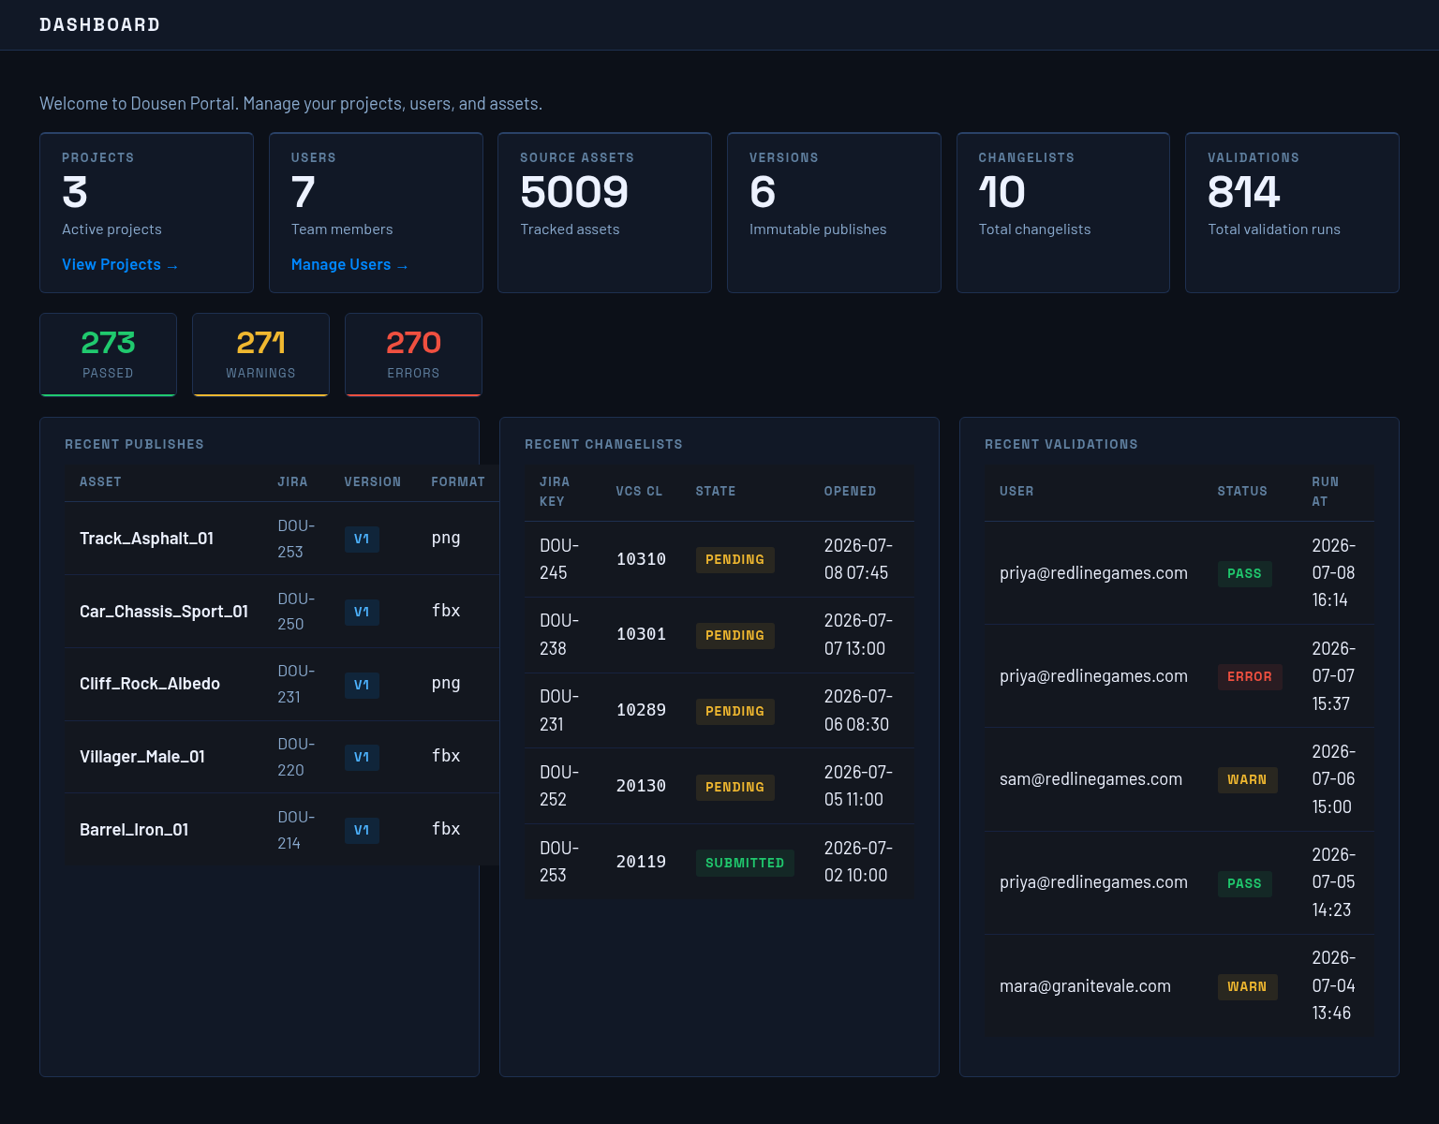Click the Pending badge for CL 10310
This screenshot has height=1124, width=1439.
pyautogui.click(x=734, y=560)
